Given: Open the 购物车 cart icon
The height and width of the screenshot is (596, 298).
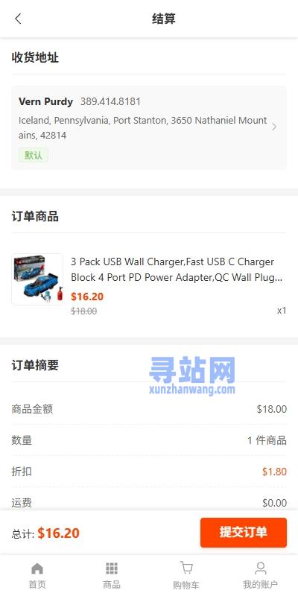Looking at the screenshot, I should [x=186, y=568].
